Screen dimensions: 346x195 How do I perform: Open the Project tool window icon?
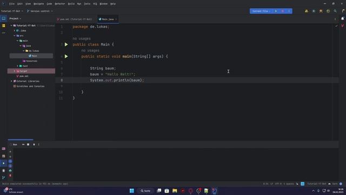tap(4, 18)
